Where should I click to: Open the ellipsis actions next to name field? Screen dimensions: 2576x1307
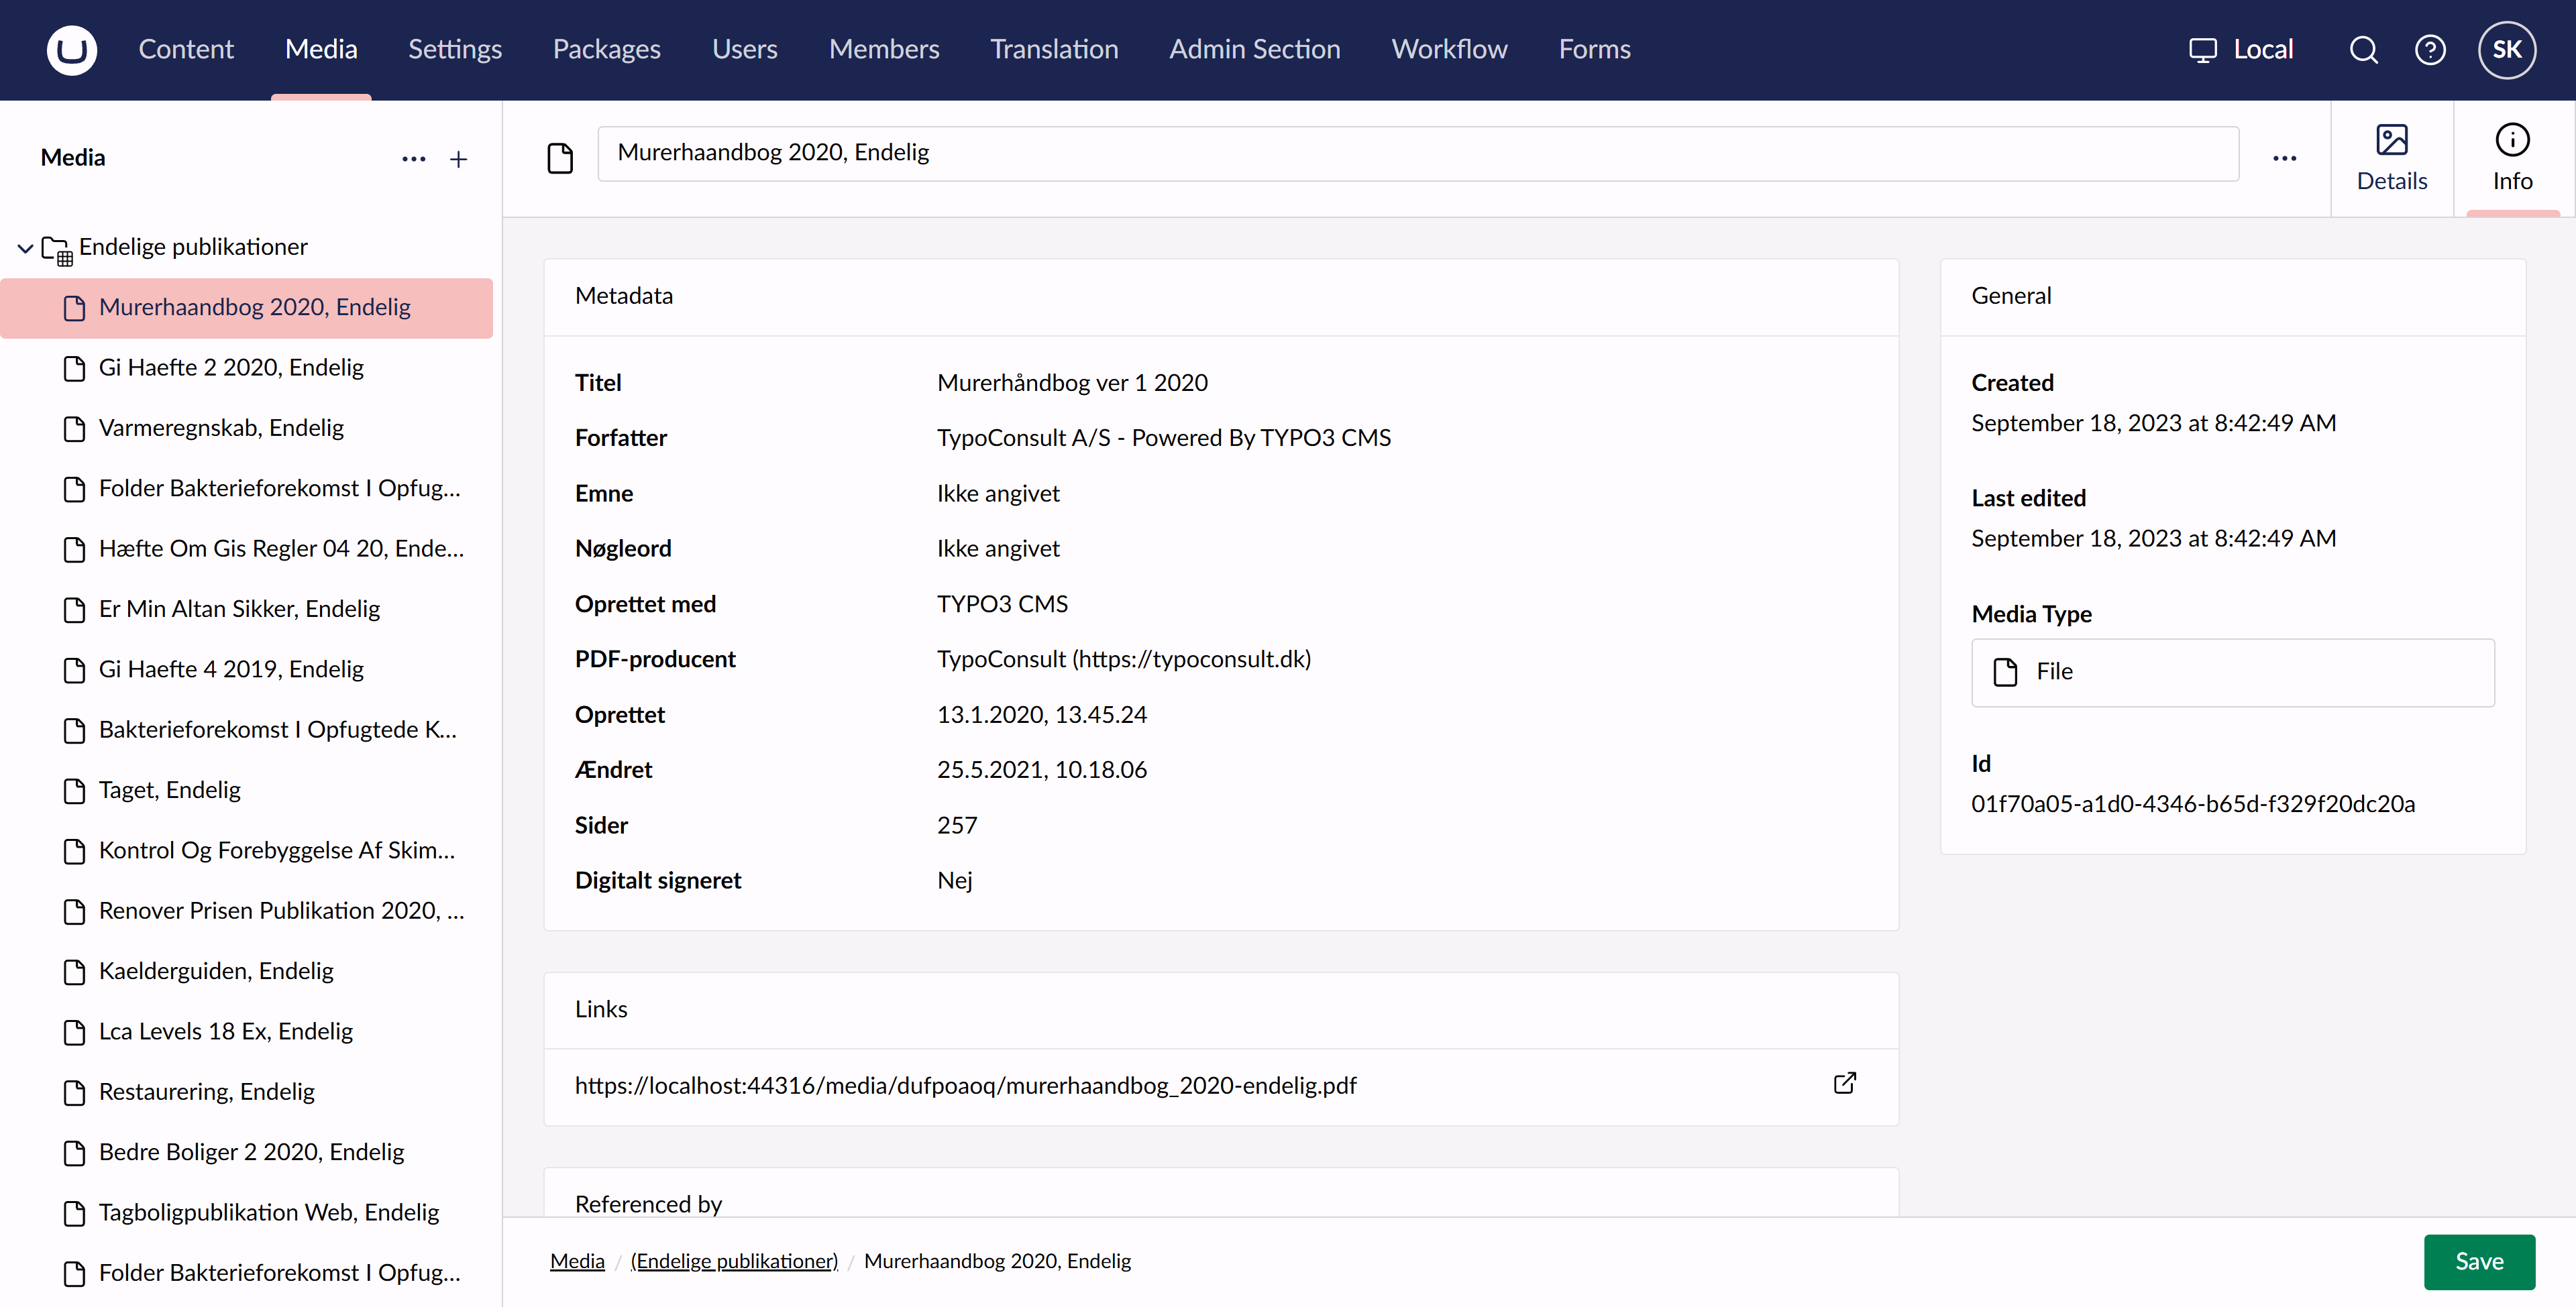(x=2284, y=158)
